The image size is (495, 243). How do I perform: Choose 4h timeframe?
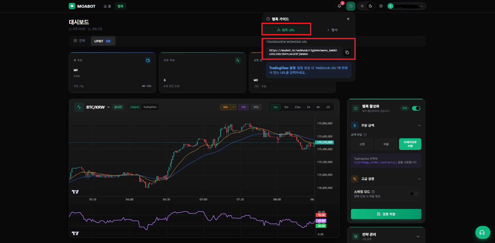(x=318, y=107)
